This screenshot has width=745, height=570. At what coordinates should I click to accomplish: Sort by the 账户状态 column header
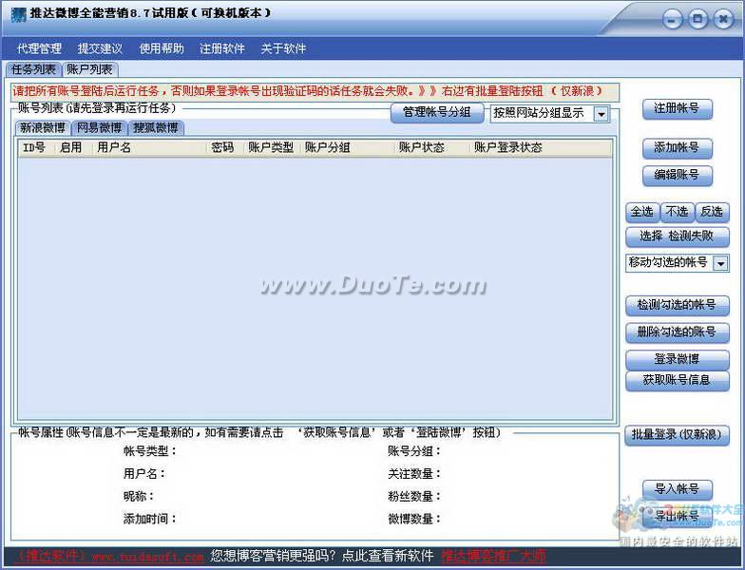point(431,148)
